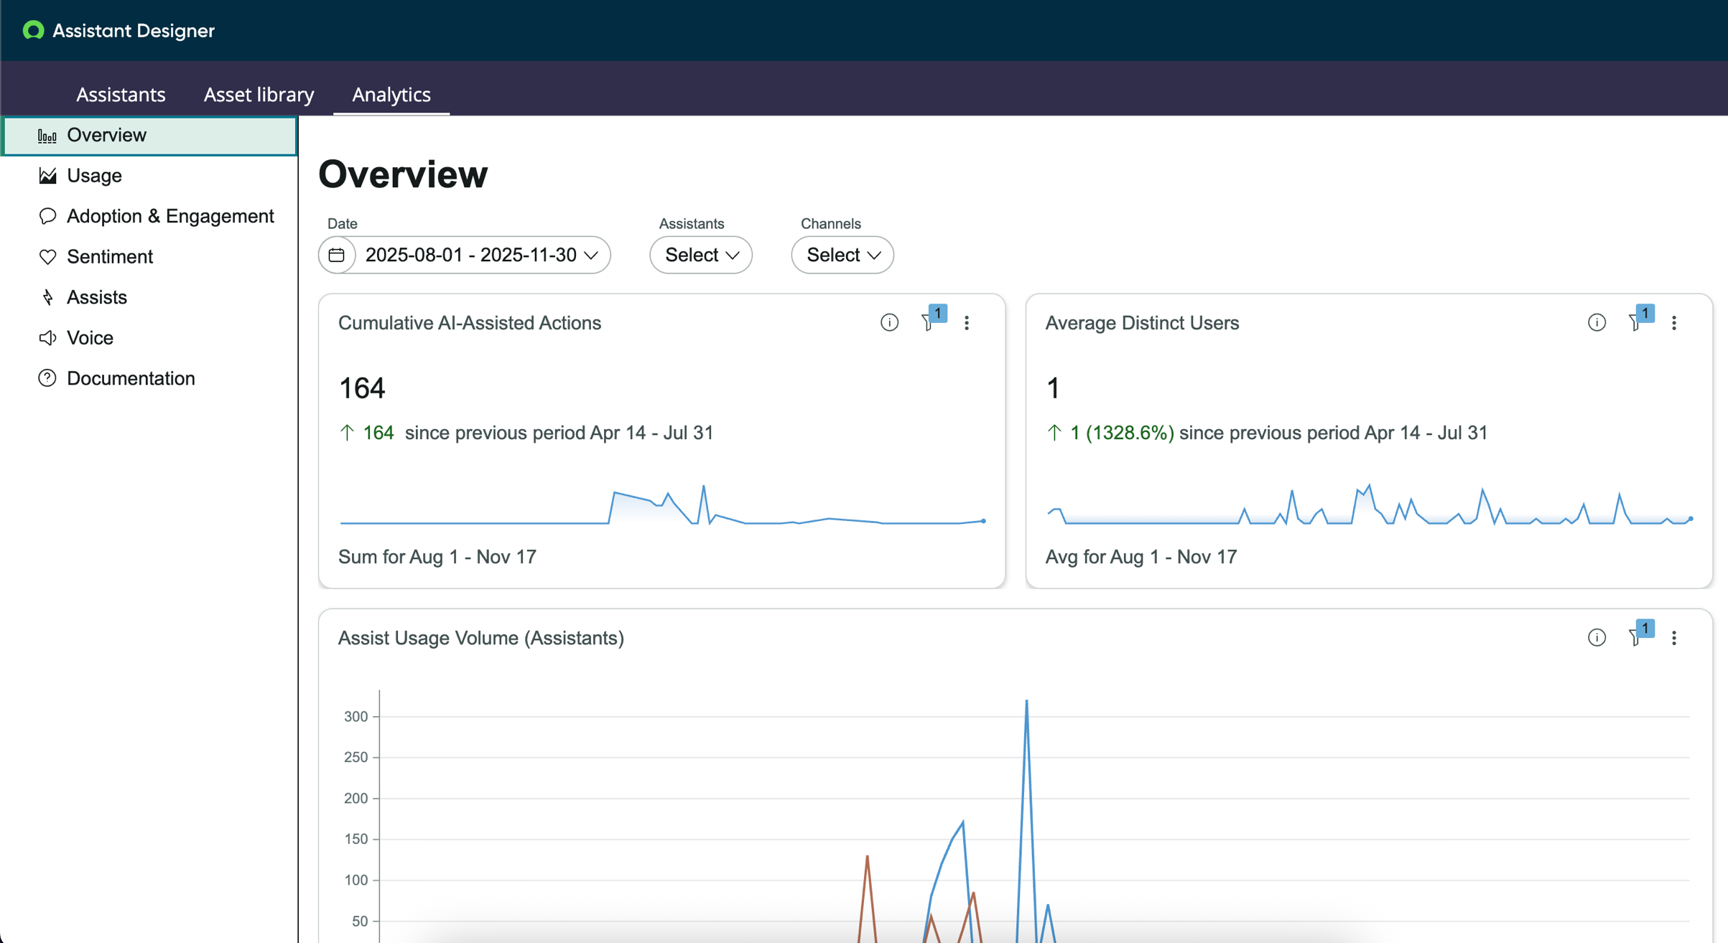The image size is (1728, 943).
Task: Switch to the Asset library tab
Action: 259,94
